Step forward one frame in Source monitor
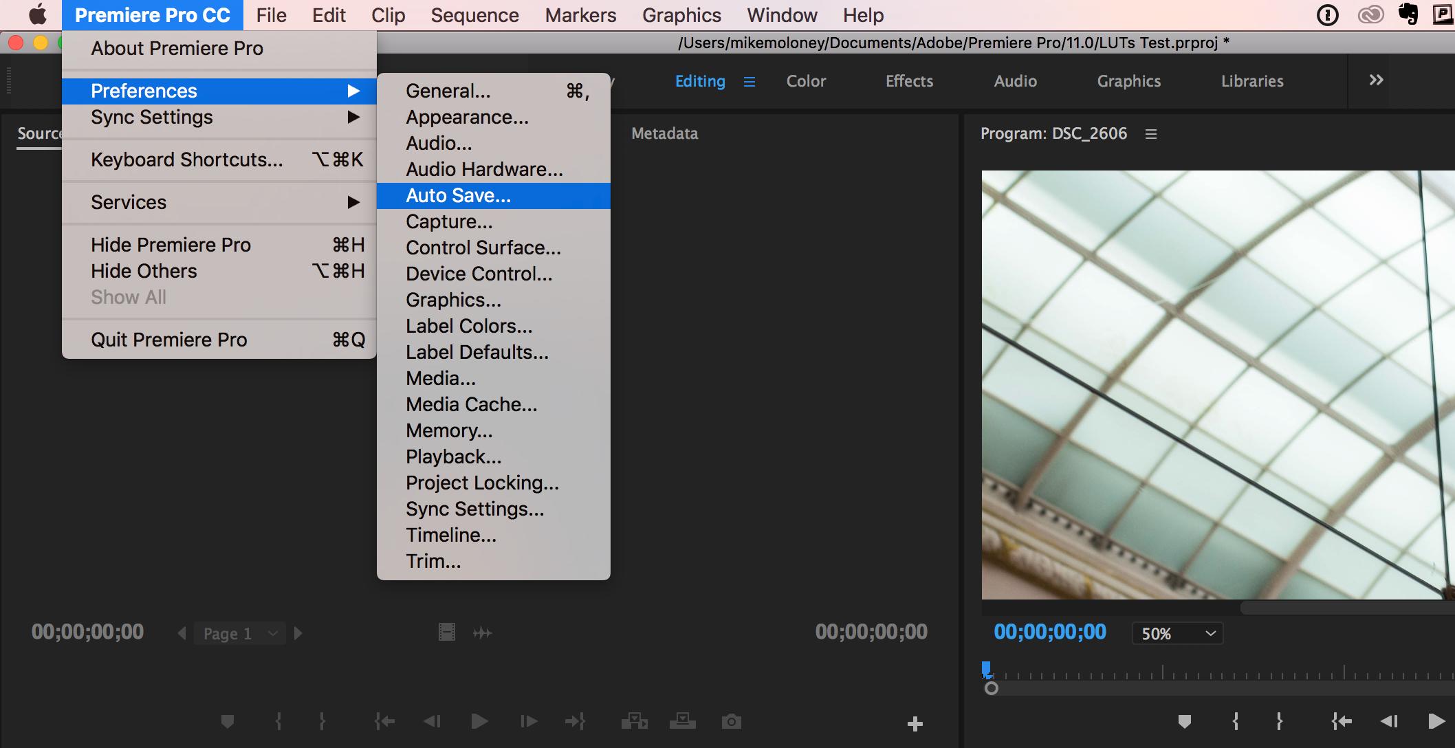Screen dimensions: 1455x748 528,721
